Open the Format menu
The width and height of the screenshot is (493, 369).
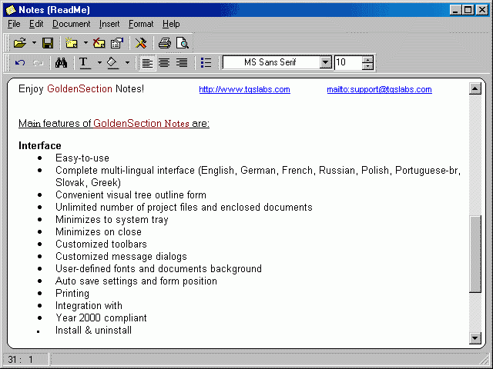(x=141, y=24)
